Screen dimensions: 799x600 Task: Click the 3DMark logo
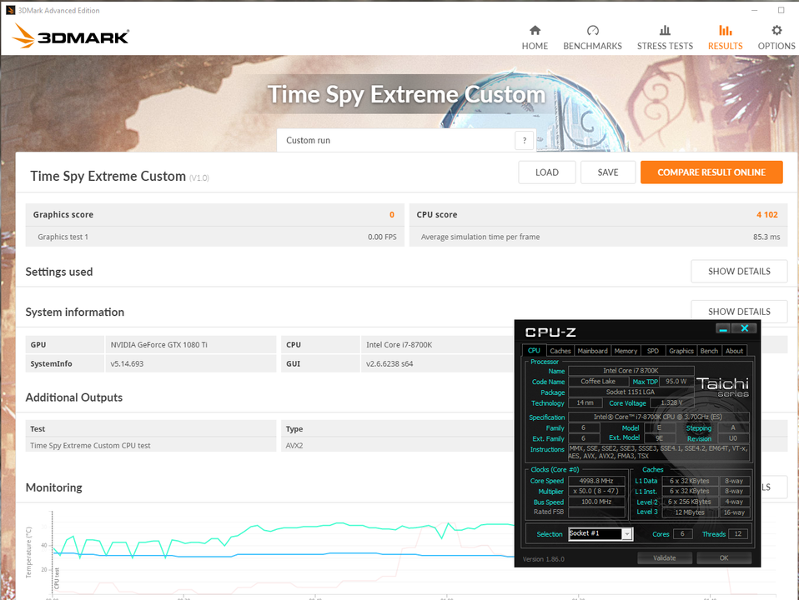point(70,36)
